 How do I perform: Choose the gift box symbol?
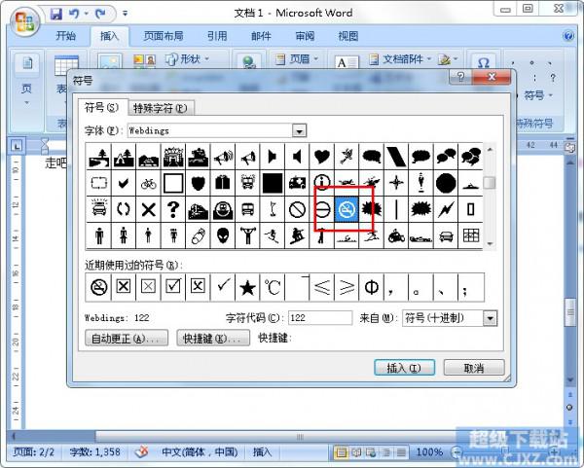click(x=223, y=183)
